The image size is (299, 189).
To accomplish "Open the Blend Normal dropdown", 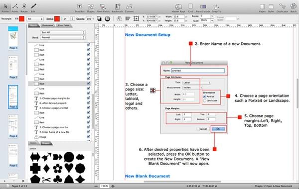I will (63, 37).
